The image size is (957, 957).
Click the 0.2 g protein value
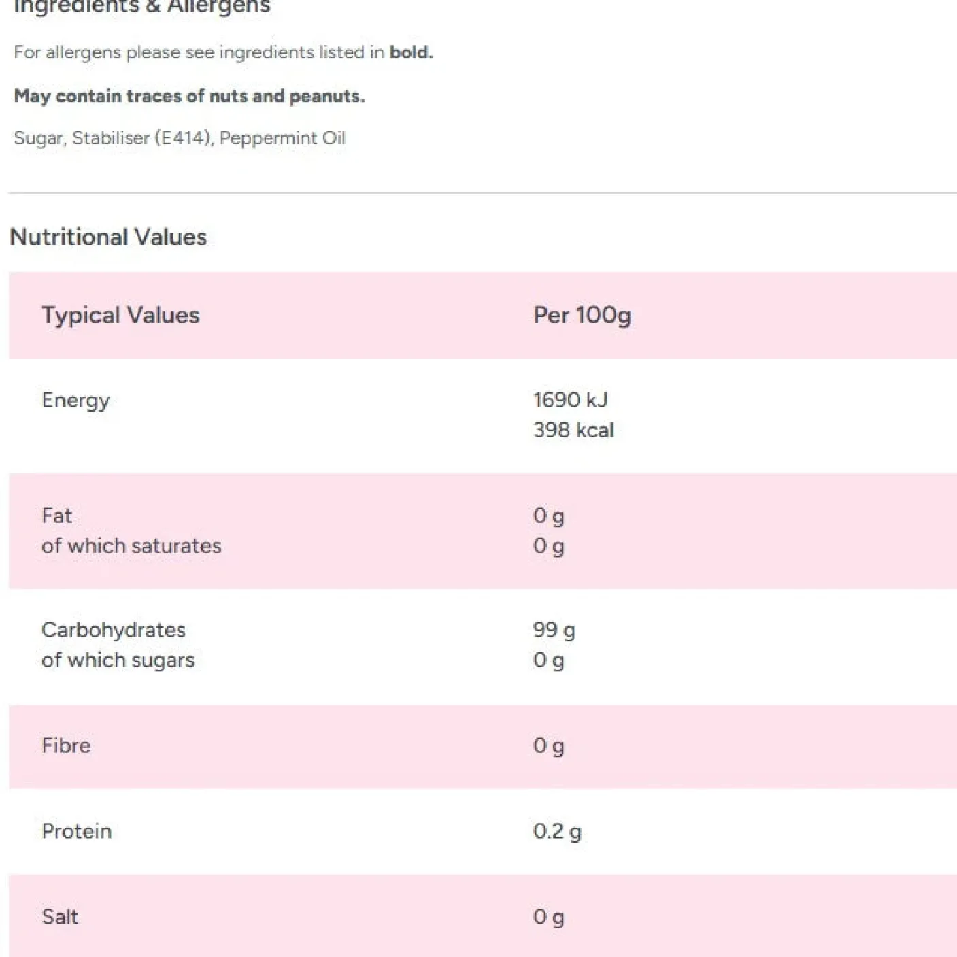[556, 831]
